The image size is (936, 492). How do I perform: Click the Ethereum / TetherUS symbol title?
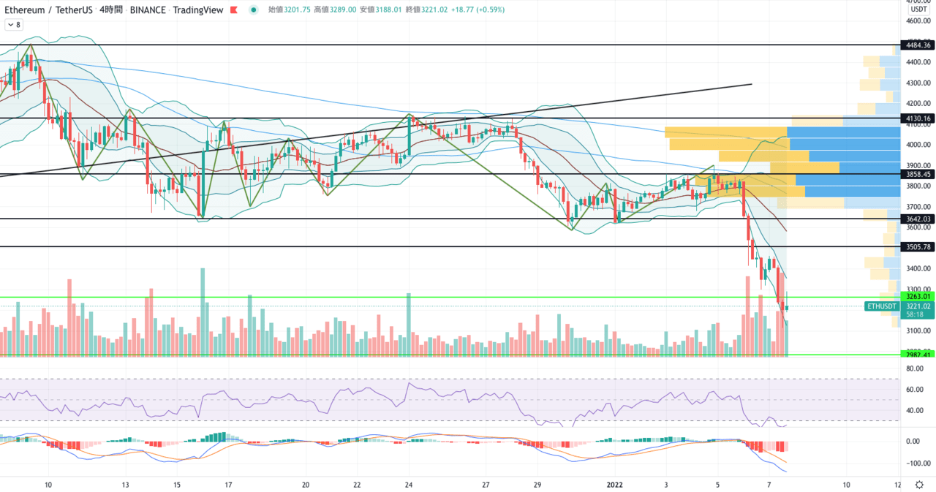coord(48,10)
